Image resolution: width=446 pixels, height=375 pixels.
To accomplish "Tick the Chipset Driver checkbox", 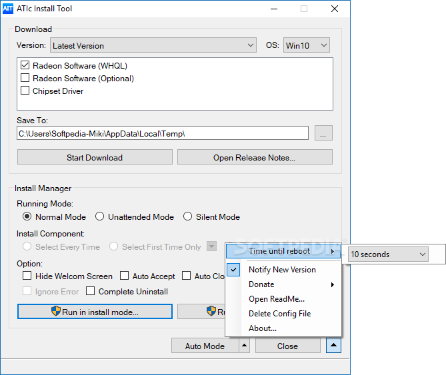I will pos(25,91).
